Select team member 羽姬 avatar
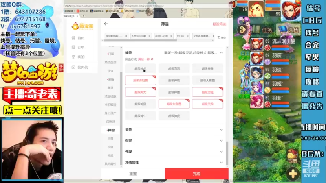The height and width of the screenshot is (183, 326). click(257, 87)
